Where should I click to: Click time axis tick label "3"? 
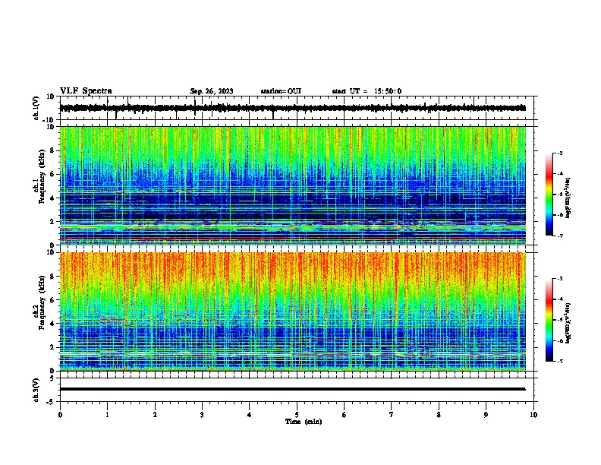point(202,415)
